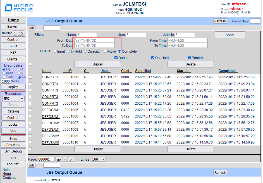Open the SEPs page

point(13,46)
